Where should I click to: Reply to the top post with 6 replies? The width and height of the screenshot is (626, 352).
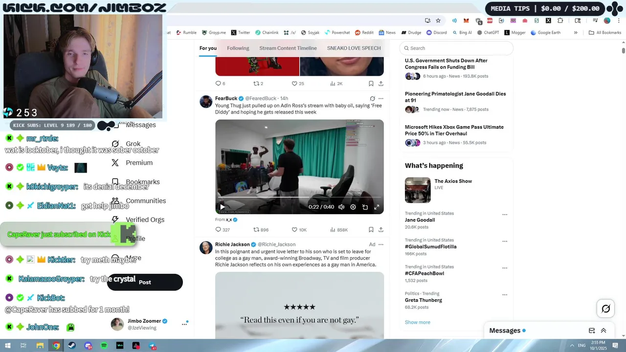coord(220,84)
